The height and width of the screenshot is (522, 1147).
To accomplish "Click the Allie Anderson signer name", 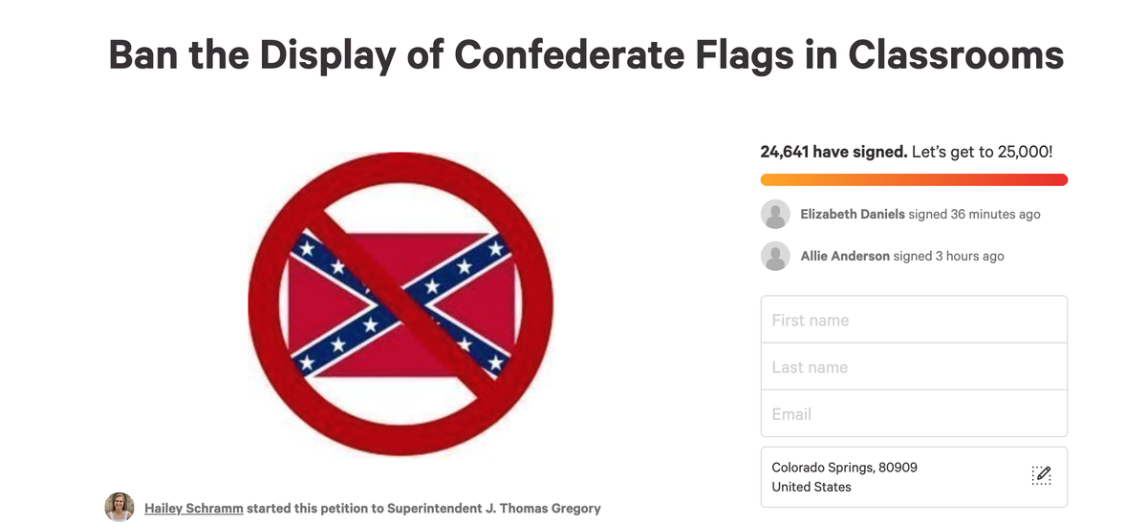I will [845, 256].
